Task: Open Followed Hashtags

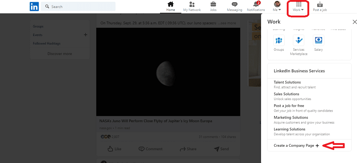Action: (x=46, y=43)
